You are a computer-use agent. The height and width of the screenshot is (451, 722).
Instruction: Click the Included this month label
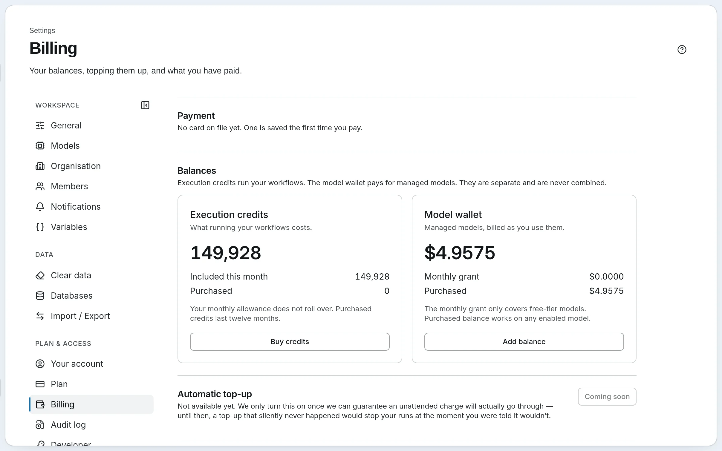[229, 277]
